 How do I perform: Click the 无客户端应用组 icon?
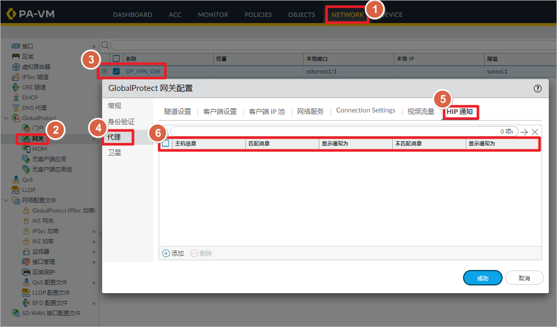[x=26, y=169]
